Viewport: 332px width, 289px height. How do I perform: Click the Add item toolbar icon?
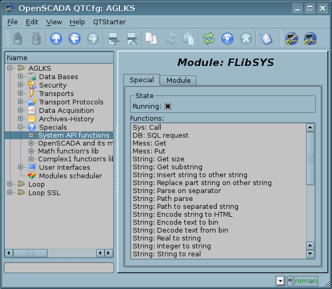(112, 38)
